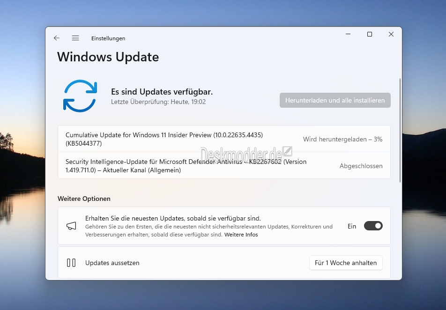The image size is (446, 310).
Task: Select the Cumulative Update KB5044377 row
Action: 224,139
